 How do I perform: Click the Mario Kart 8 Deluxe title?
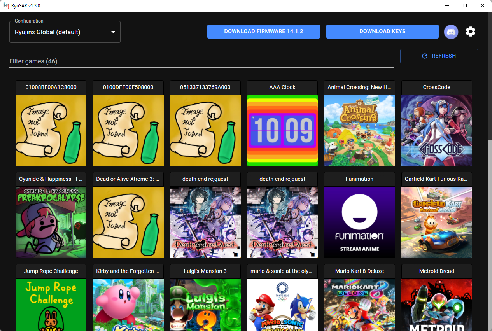359,271
